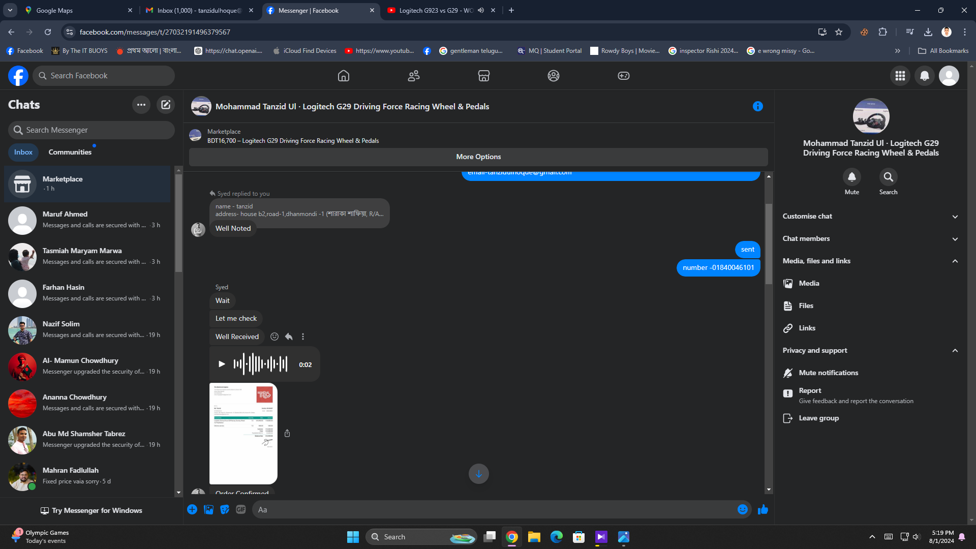Open chat with Mahran Fadlullah
Image resolution: width=976 pixels, height=549 pixels.
click(x=87, y=477)
